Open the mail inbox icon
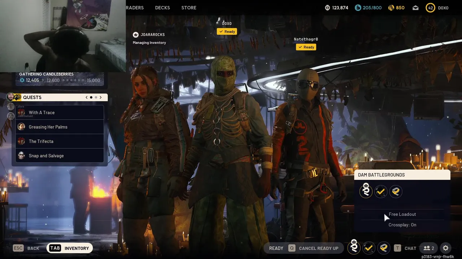462x259 pixels. pos(415,8)
